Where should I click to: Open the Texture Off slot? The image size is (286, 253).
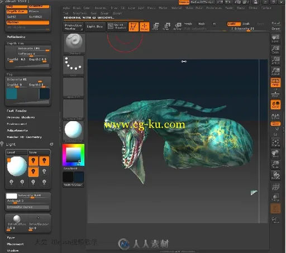(x=73, y=109)
